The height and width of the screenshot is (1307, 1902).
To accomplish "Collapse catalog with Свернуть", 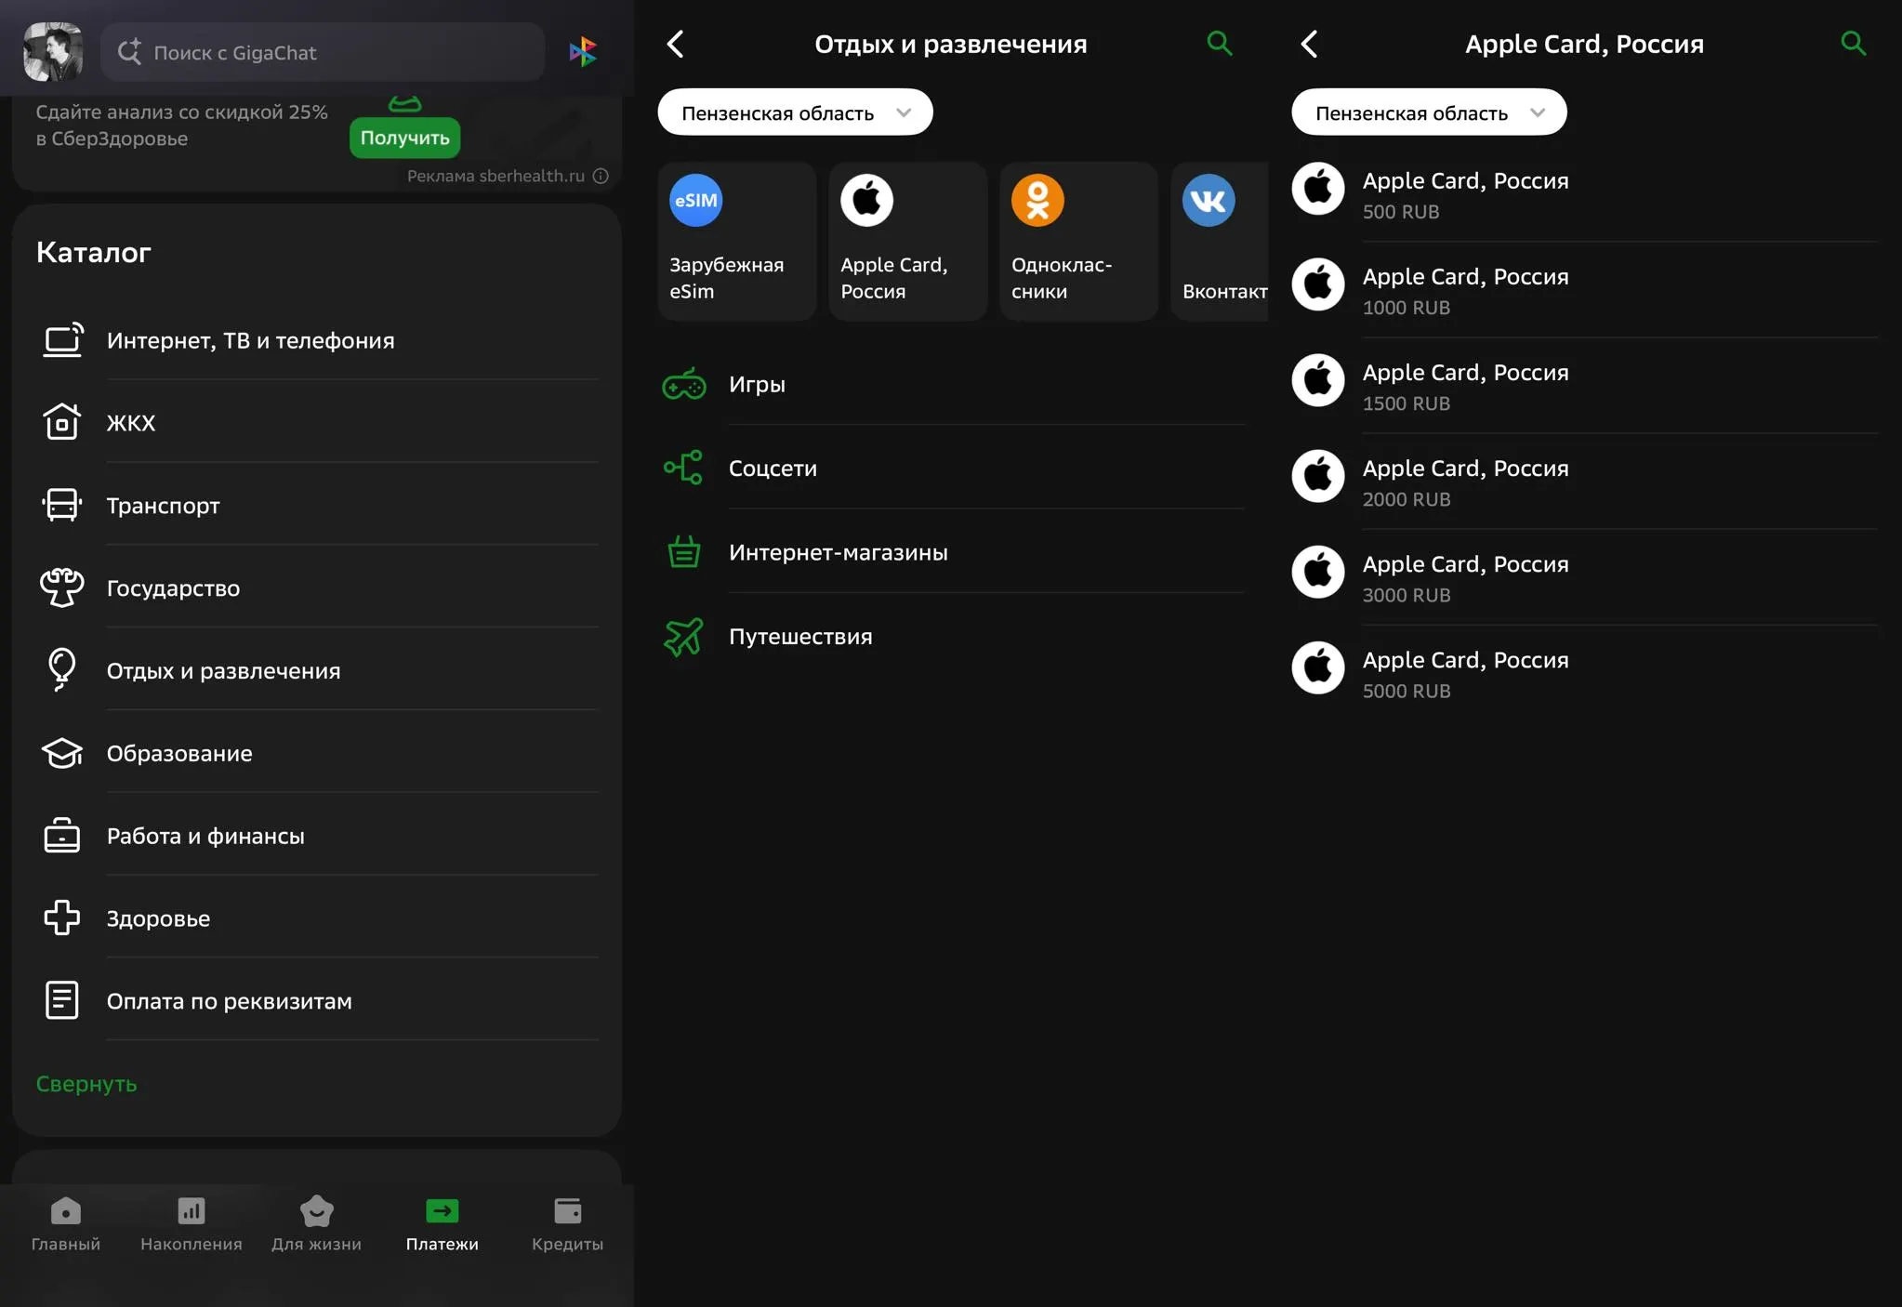I will [86, 1084].
